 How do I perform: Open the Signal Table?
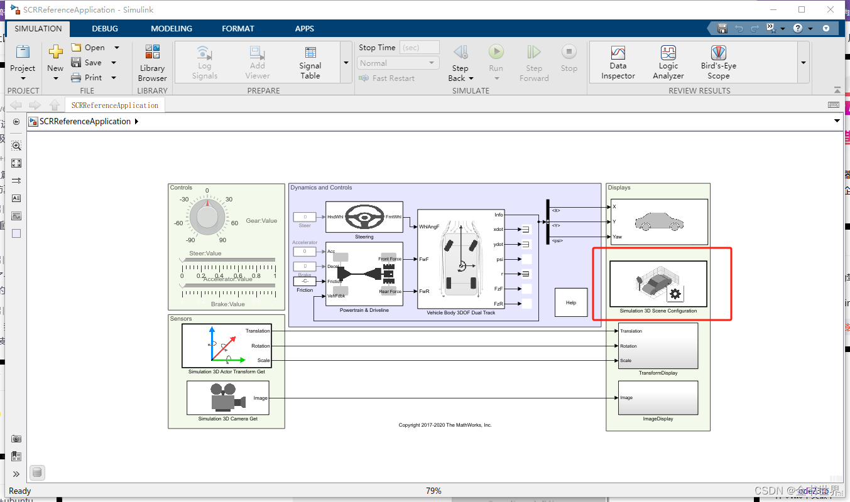(x=309, y=61)
